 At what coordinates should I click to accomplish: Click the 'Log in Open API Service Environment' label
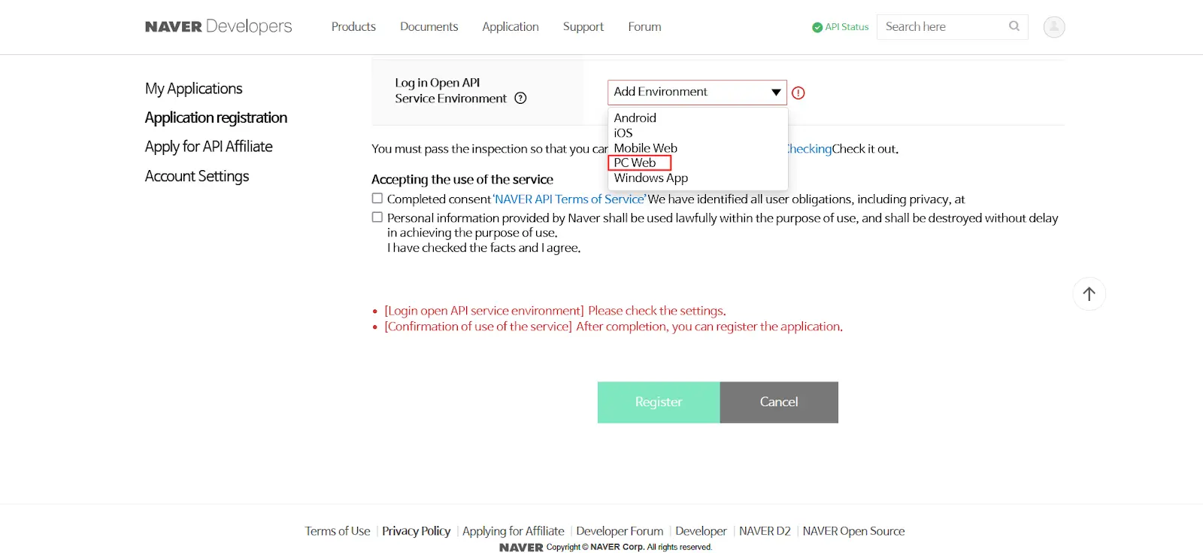click(451, 90)
